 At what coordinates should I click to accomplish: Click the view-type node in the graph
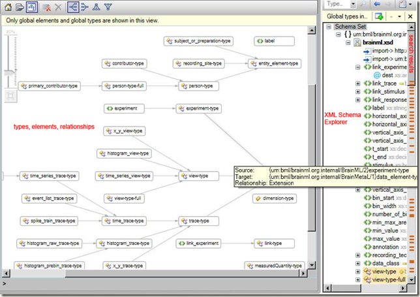198,176
